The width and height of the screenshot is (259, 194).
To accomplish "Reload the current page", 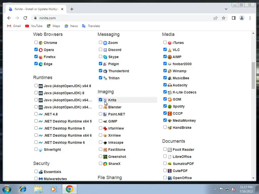I will [25, 18].
